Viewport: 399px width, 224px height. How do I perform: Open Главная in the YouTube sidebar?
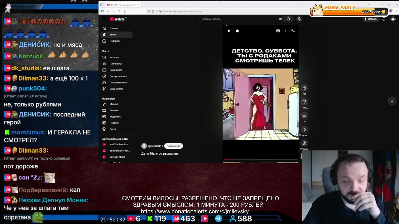pyautogui.click(x=117, y=28)
